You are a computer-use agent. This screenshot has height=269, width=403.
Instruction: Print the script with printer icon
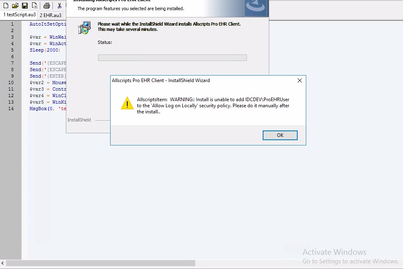[x=46, y=5]
